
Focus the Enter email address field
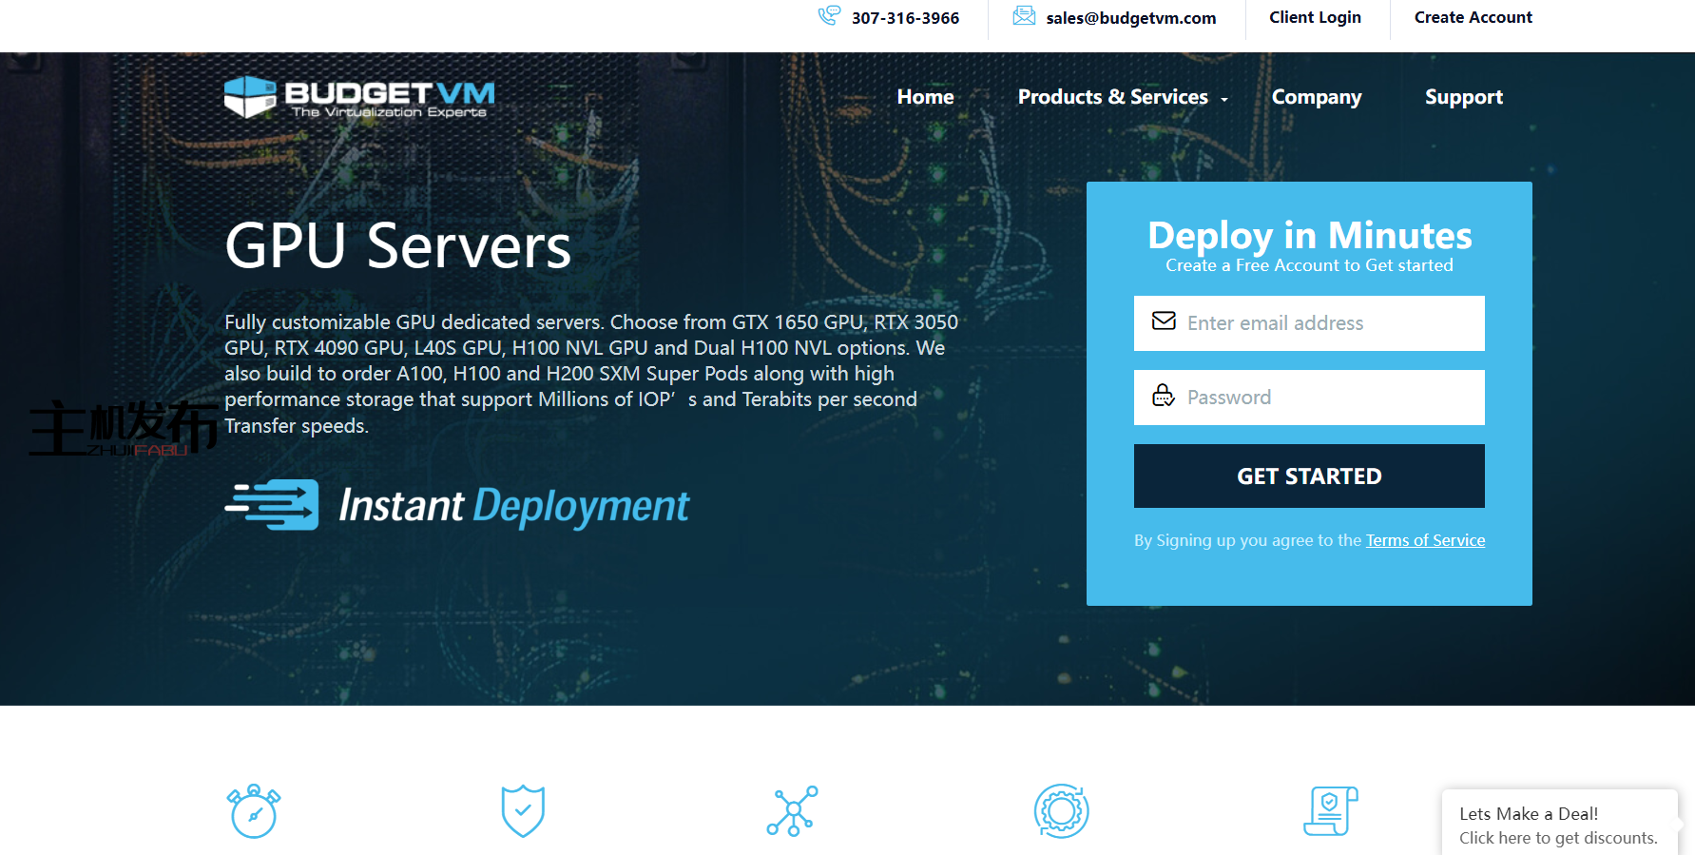click(x=1328, y=323)
